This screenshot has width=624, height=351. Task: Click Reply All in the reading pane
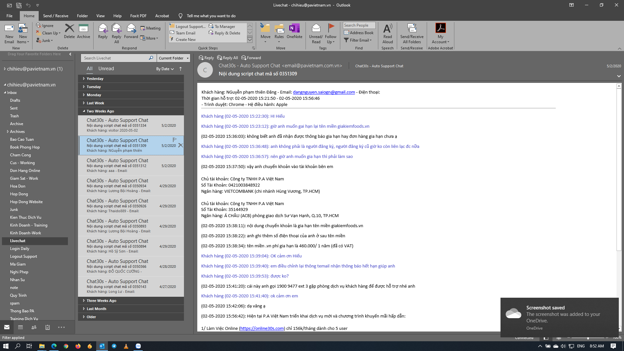(x=227, y=58)
